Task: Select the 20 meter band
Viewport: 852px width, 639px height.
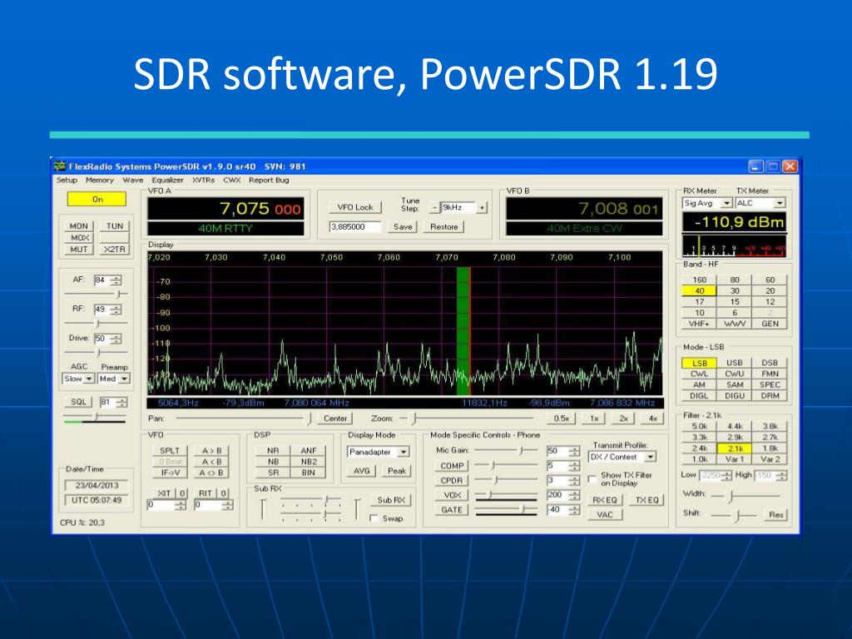Action: [x=770, y=290]
